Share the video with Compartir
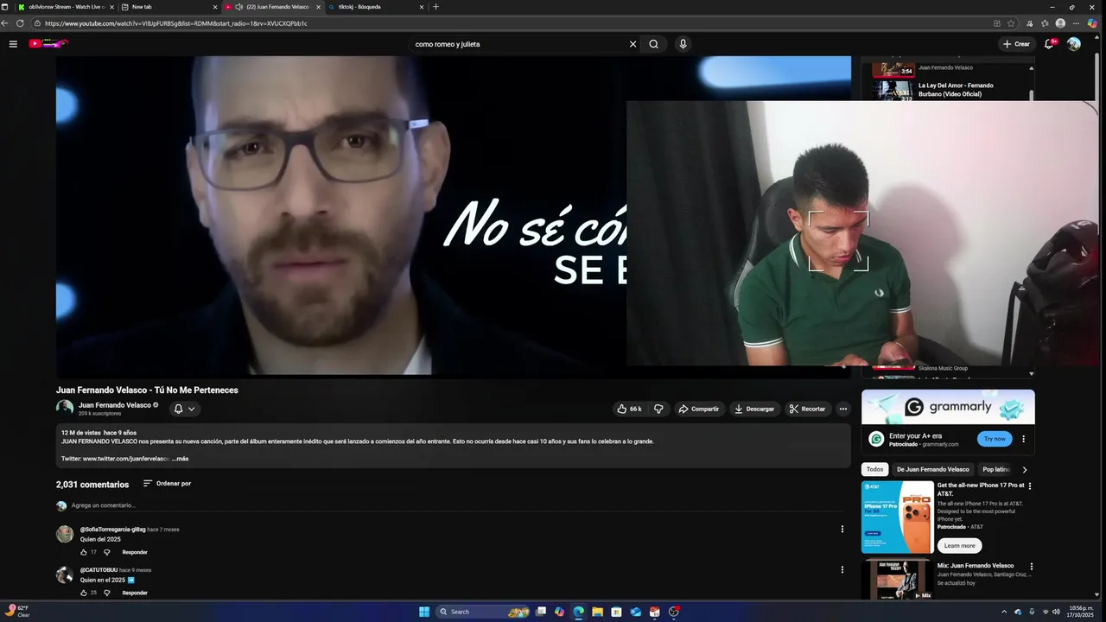1106x622 pixels. 698,409
